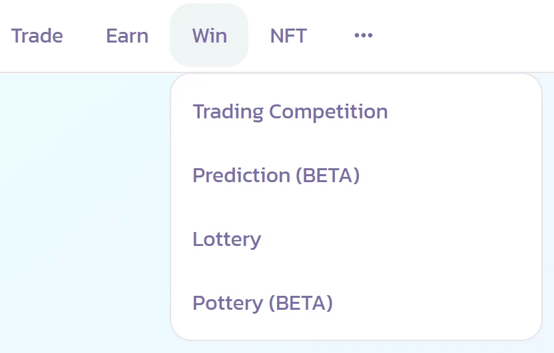Viewport: 554px width, 353px height.
Task: Collapse the Win dropdown via its header
Action: tap(209, 36)
